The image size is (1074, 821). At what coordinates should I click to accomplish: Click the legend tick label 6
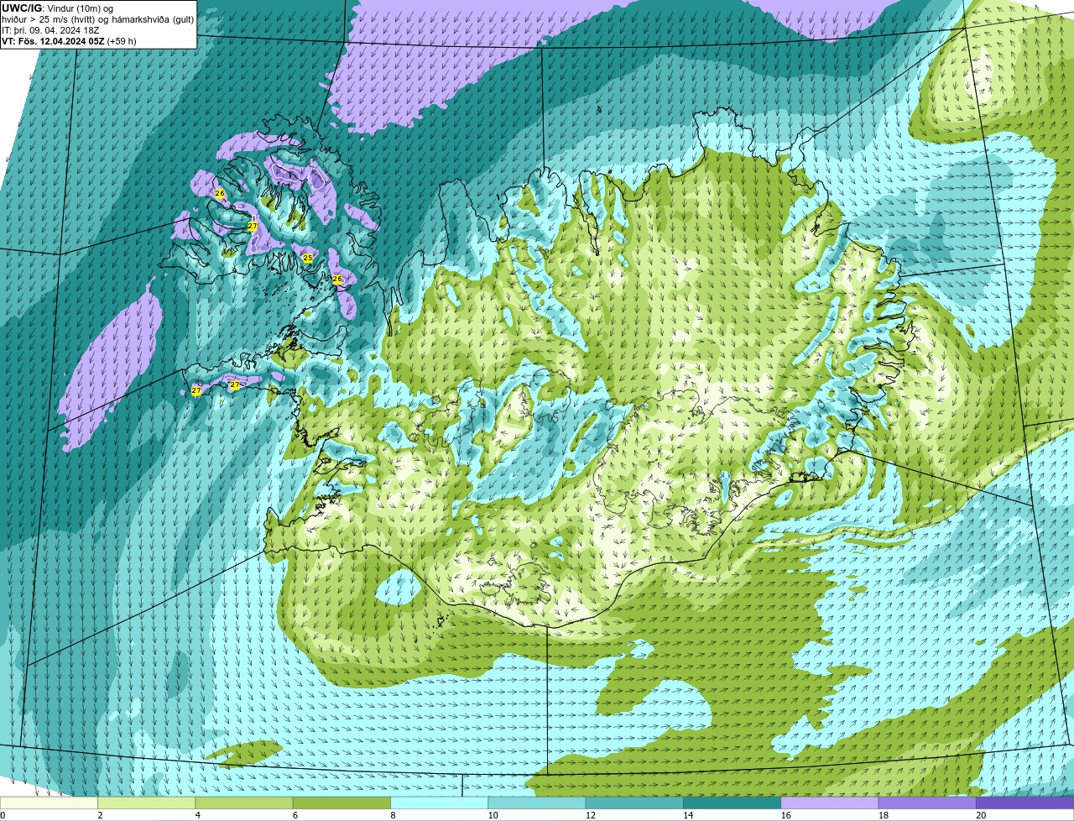295,815
